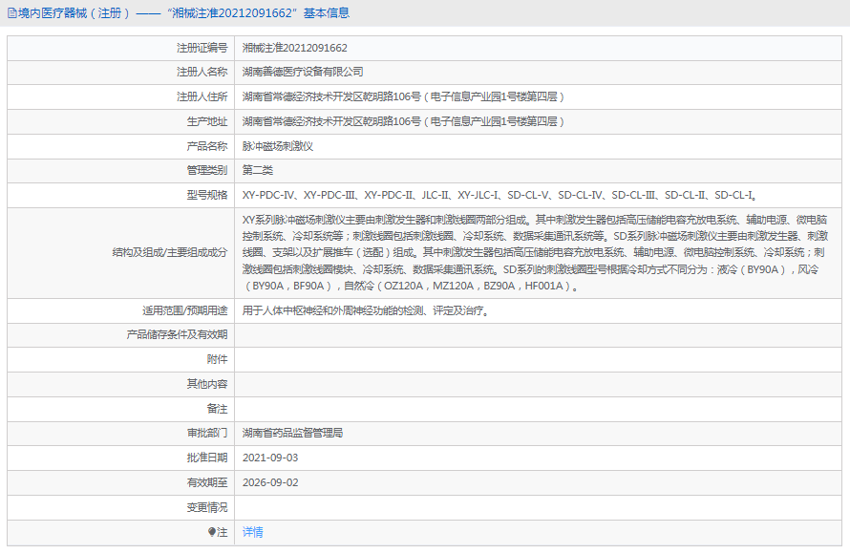Click the 结构及组成/主要组成成分 label
Viewport: 850px width, 554px height.
(x=170, y=252)
